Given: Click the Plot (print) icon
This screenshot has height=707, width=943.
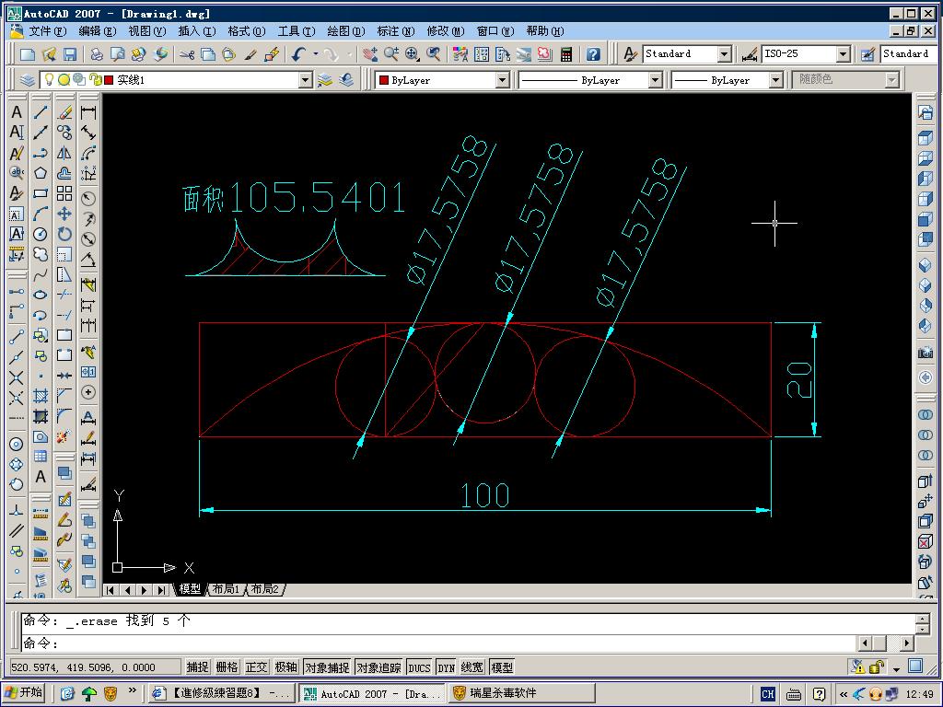Looking at the screenshot, I should pyautogui.click(x=96, y=54).
